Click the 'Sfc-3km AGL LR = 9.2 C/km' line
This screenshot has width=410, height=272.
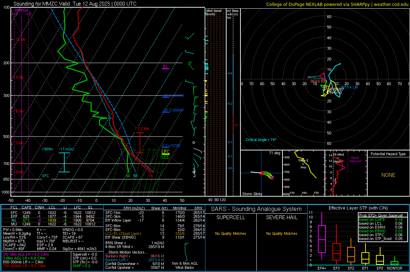coord(26,254)
